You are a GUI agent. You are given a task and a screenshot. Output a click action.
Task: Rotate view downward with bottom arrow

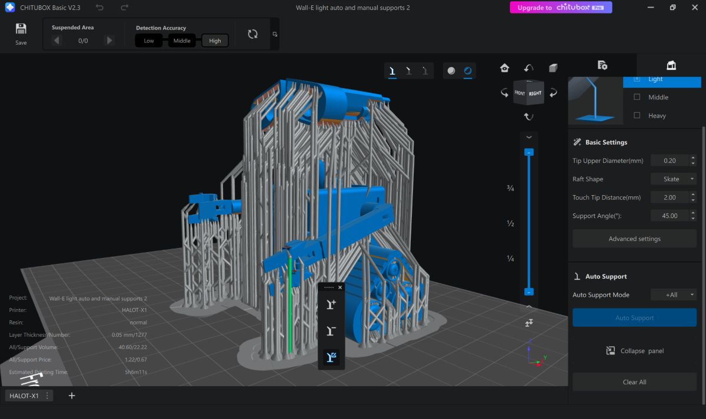(x=528, y=117)
